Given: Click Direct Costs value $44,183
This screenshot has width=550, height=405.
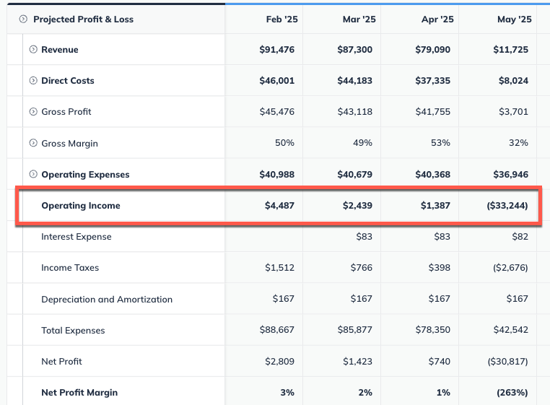Looking at the screenshot, I should pos(354,81).
